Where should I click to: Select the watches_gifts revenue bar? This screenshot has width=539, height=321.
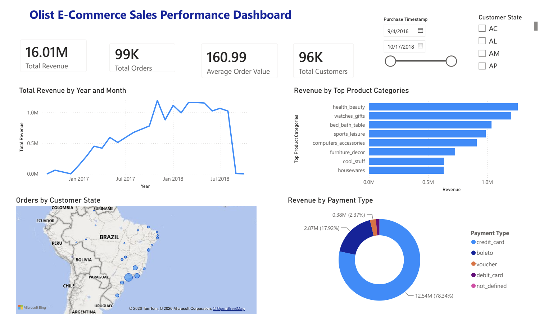[x=440, y=116]
